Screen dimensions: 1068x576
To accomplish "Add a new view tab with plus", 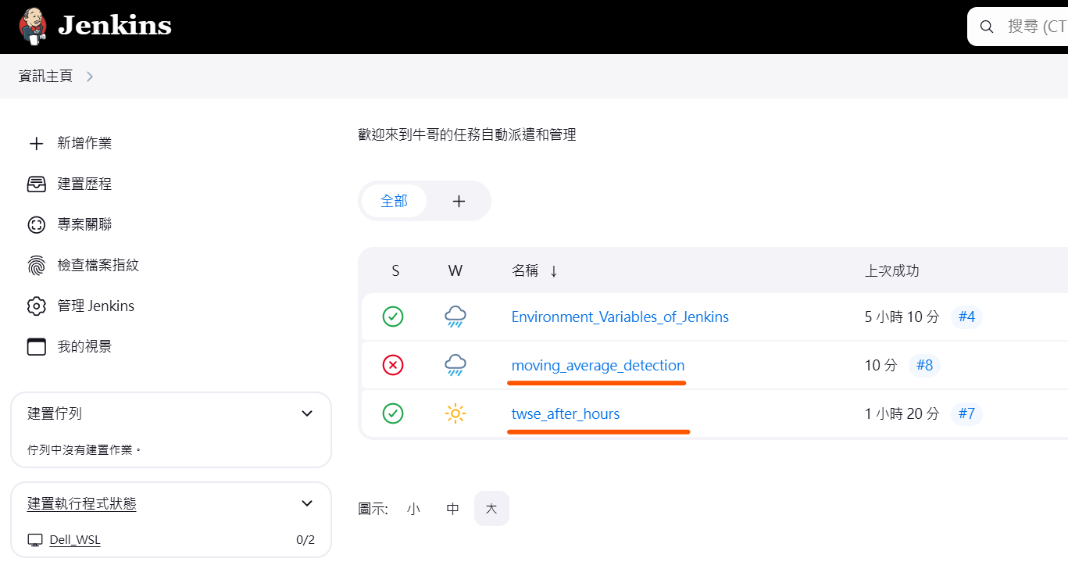I will coord(459,201).
